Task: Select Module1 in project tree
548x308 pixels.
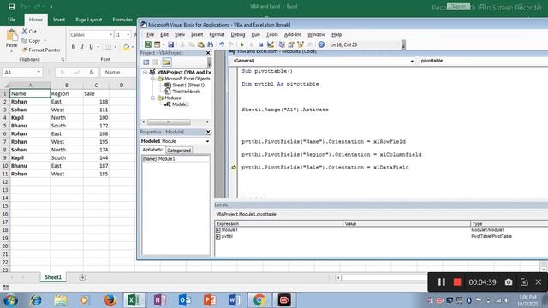Action: coord(181,104)
